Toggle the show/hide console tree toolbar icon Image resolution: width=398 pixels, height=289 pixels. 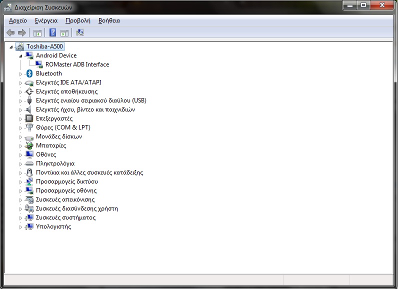(x=37, y=33)
